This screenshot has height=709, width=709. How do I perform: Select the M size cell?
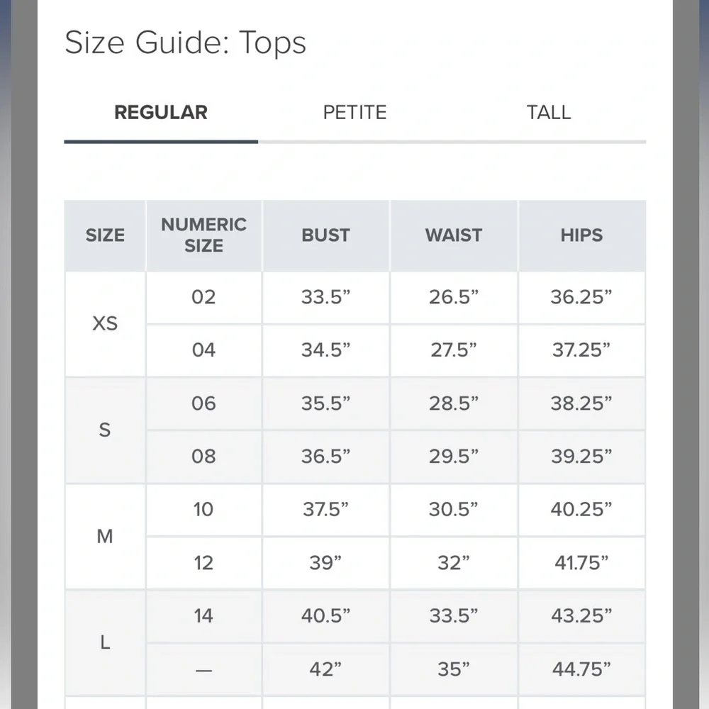click(x=106, y=536)
